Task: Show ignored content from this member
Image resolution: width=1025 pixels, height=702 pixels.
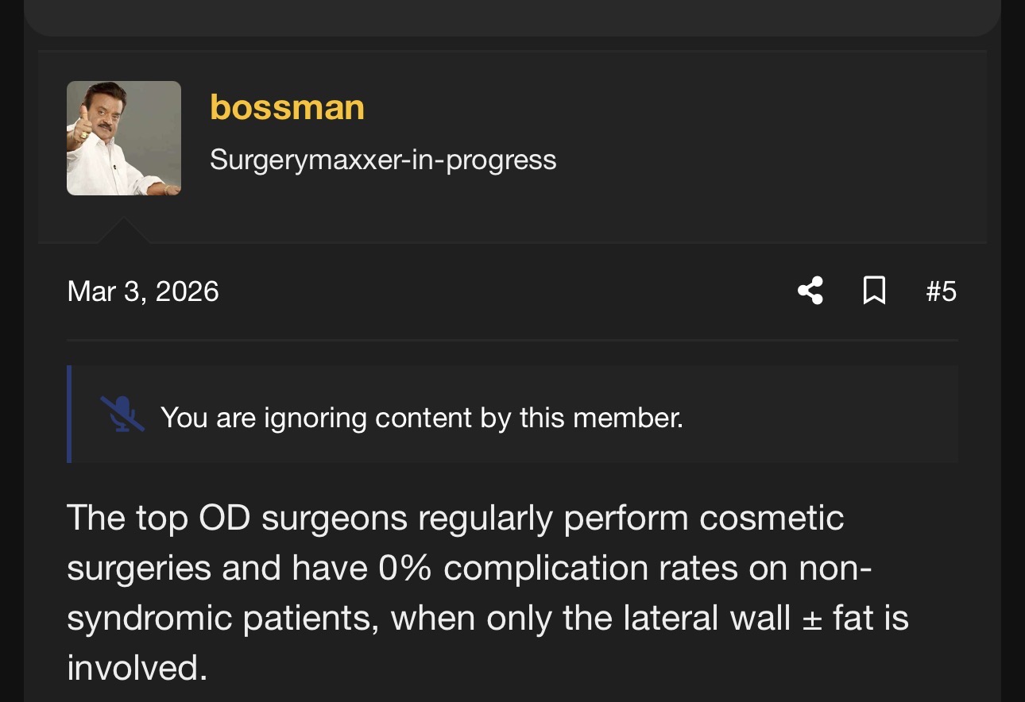Action: click(421, 417)
